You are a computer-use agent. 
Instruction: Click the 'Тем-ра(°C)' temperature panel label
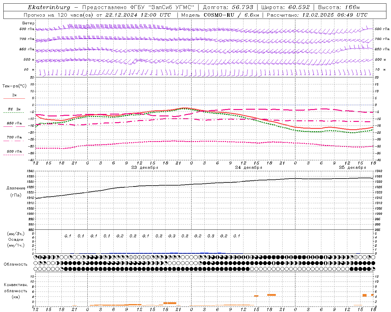point(14,86)
